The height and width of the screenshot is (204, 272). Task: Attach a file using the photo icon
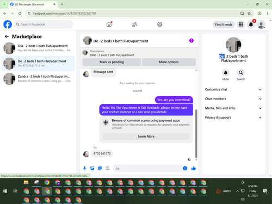(92, 169)
